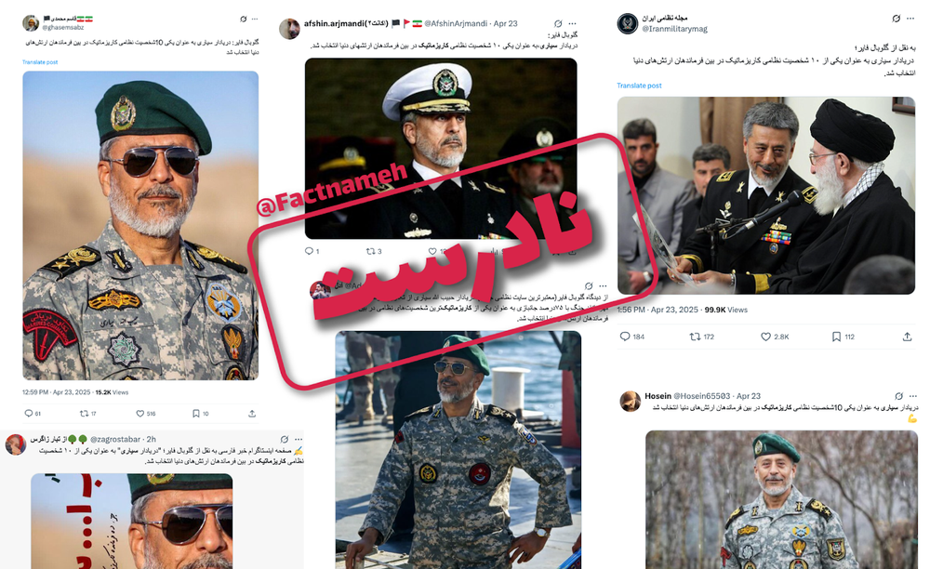Viewport: 930px width, 569px height.
Task: Like the @Iranmilitarymag post with 2.8K likes
Action: 765,336
